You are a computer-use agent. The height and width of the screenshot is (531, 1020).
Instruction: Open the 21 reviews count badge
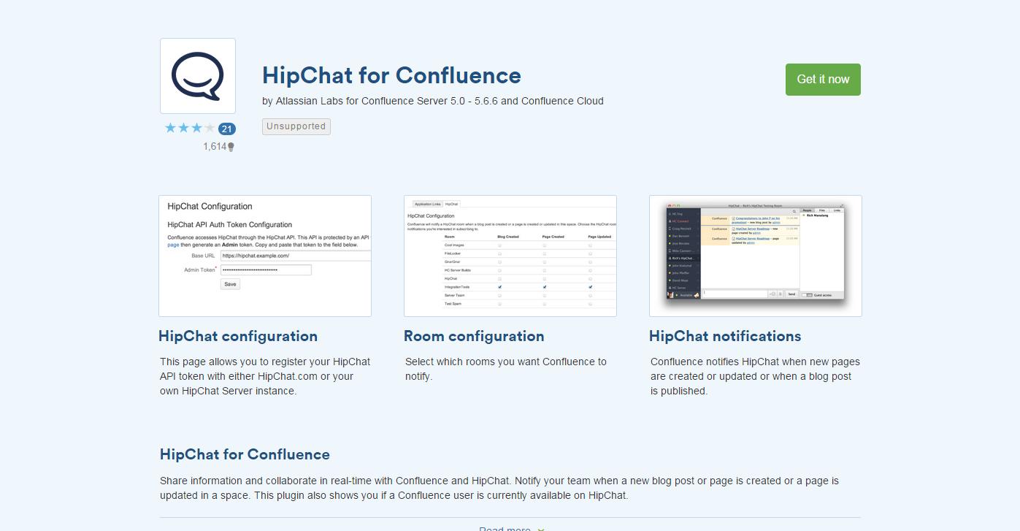pyautogui.click(x=227, y=129)
